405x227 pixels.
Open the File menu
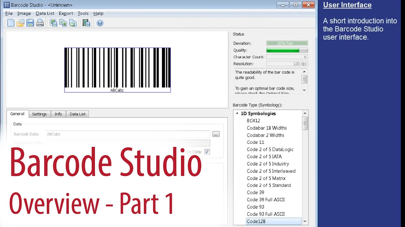point(9,13)
